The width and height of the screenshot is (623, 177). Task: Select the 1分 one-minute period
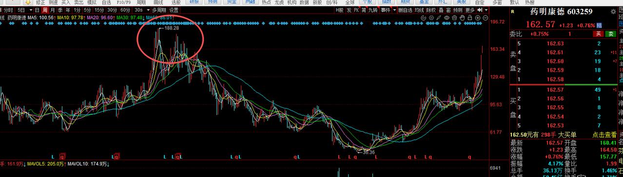(x=78, y=10)
